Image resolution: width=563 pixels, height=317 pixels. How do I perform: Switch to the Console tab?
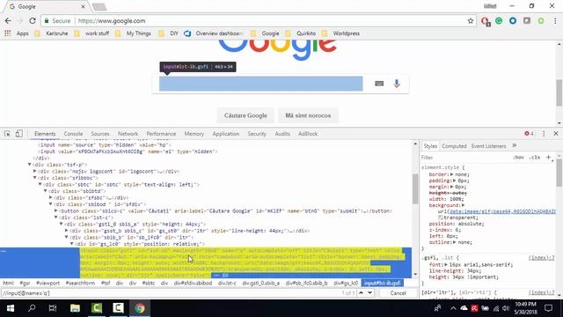click(x=73, y=134)
